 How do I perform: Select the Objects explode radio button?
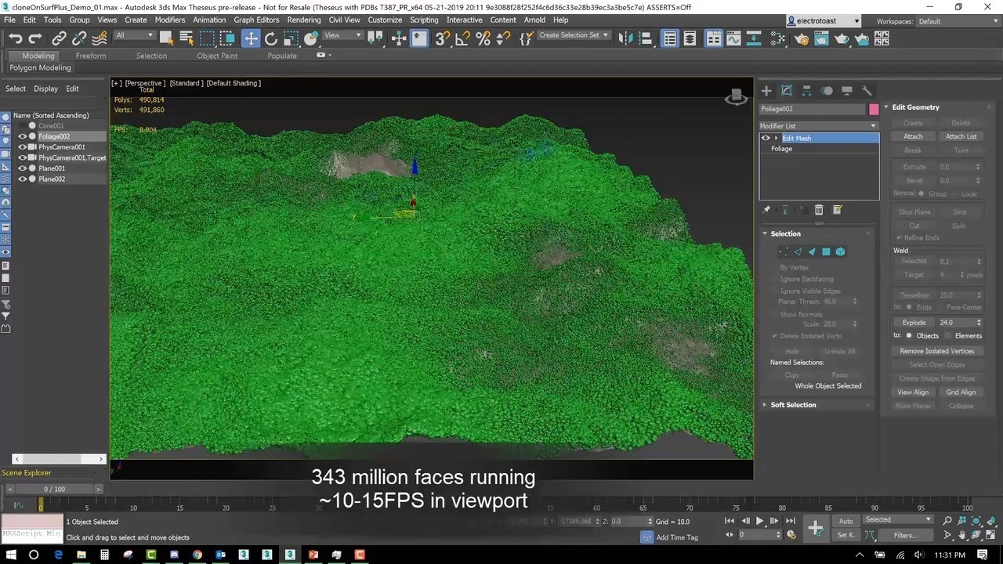pyautogui.click(x=909, y=335)
